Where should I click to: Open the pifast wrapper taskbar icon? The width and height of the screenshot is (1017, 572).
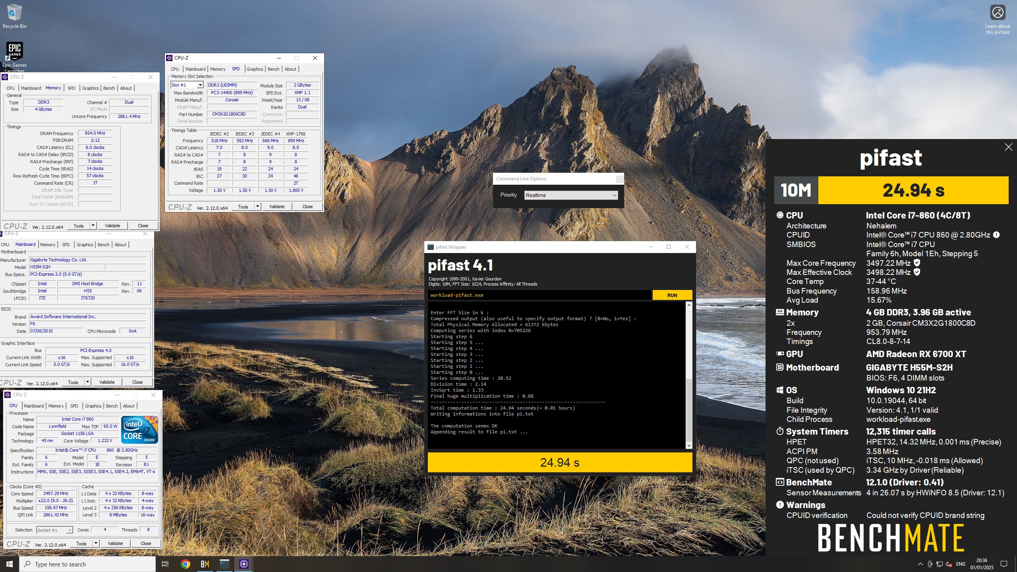click(224, 564)
